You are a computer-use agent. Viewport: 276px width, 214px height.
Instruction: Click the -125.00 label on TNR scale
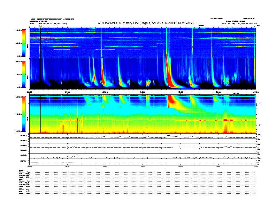[x=18, y=97]
